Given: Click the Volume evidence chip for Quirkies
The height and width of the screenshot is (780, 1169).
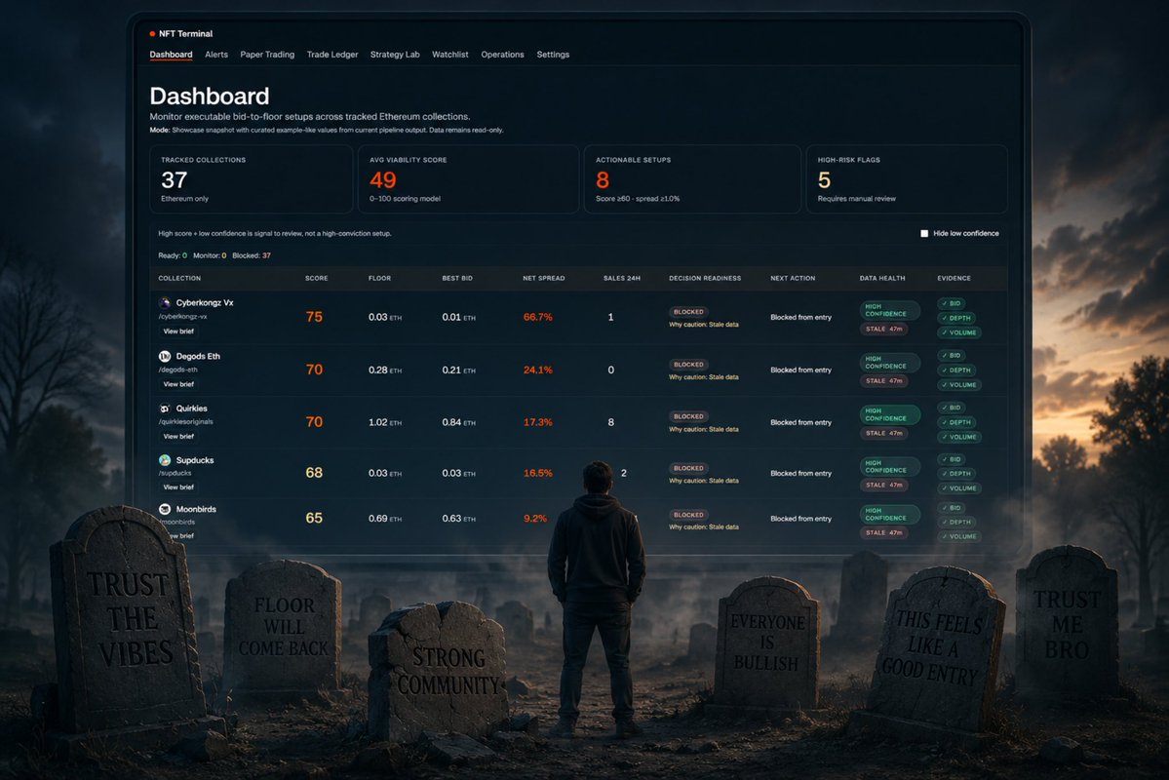Looking at the screenshot, I should pos(958,437).
